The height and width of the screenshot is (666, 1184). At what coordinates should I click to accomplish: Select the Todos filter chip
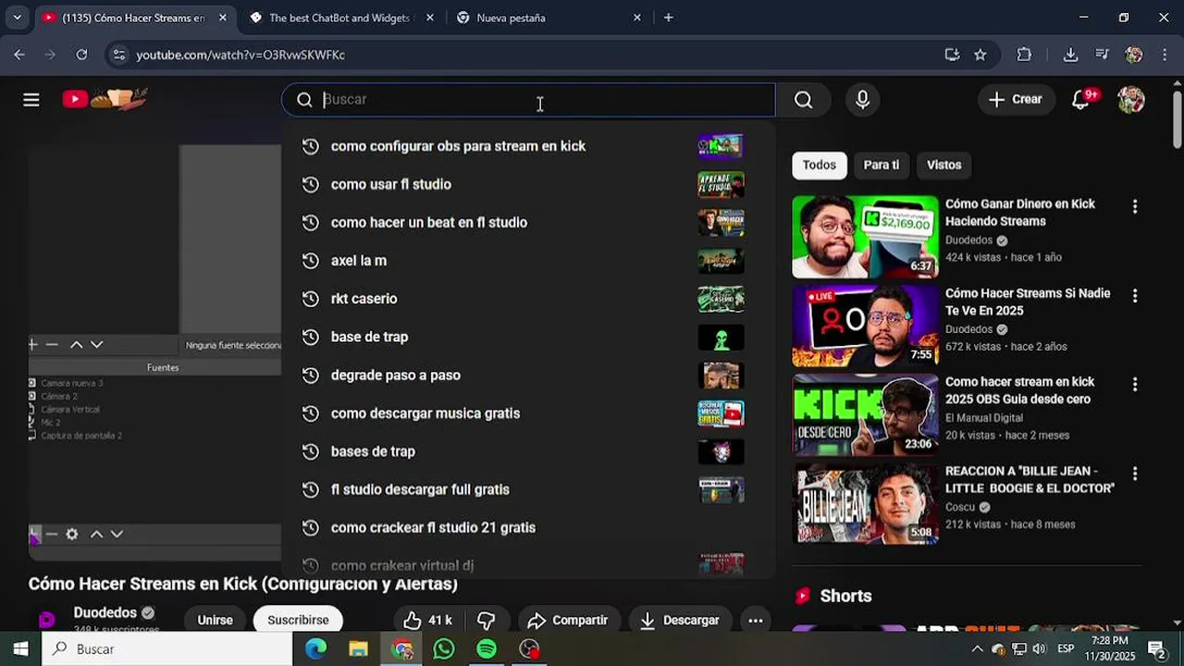pos(819,165)
